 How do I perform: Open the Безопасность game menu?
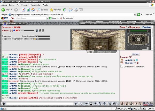[115, 21]
